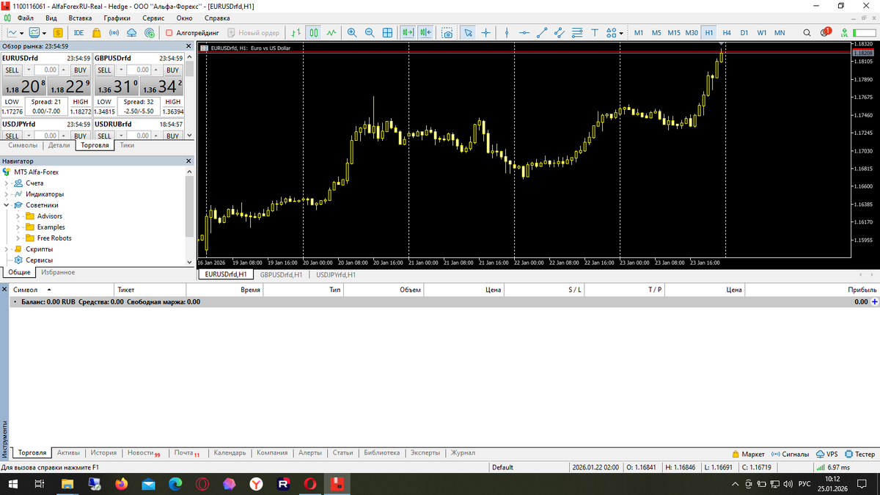Toggle the Алготрейдинг button
The height and width of the screenshot is (495, 880).
coord(192,33)
